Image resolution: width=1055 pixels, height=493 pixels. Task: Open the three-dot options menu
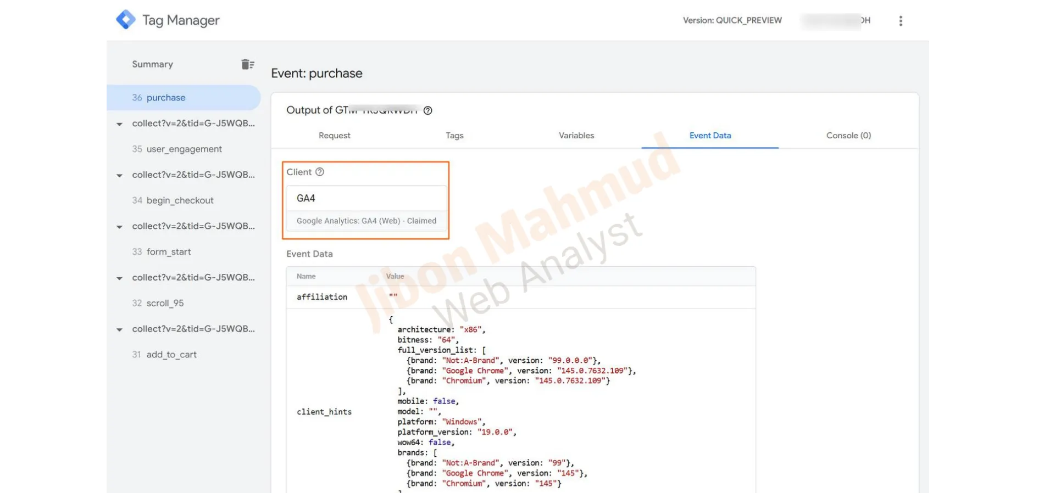click(x=900, y=21)
